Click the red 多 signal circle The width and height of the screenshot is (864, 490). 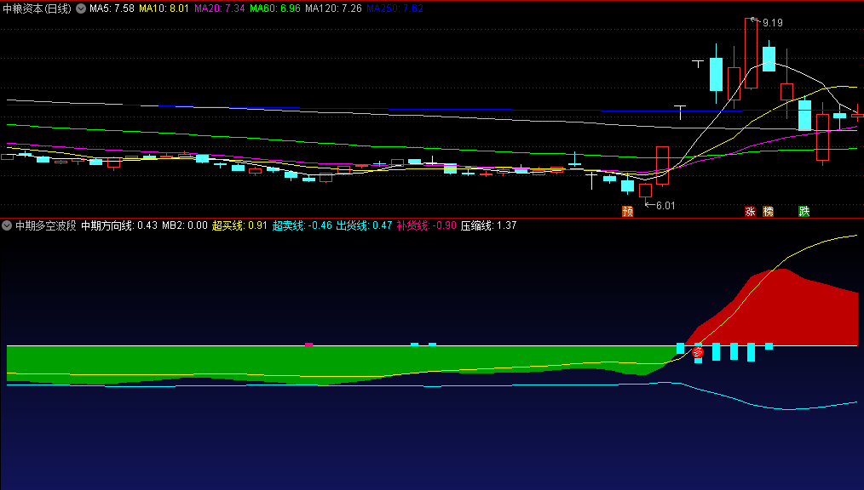click(698, 352)
